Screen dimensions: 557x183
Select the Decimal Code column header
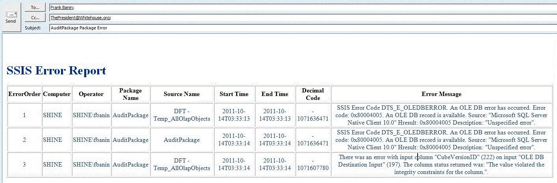point(313,94)
